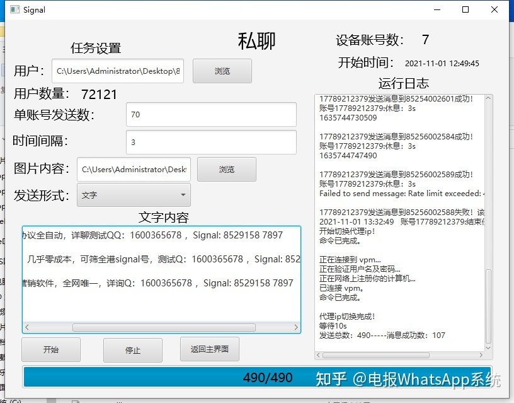Click the 浏览 button next to 用户 path
This screenshot has width=514, height=403.
(x=222, y=71)
